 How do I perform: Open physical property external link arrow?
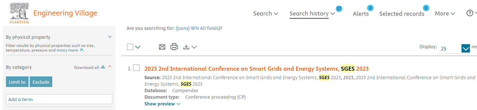(x=81, y=50)
